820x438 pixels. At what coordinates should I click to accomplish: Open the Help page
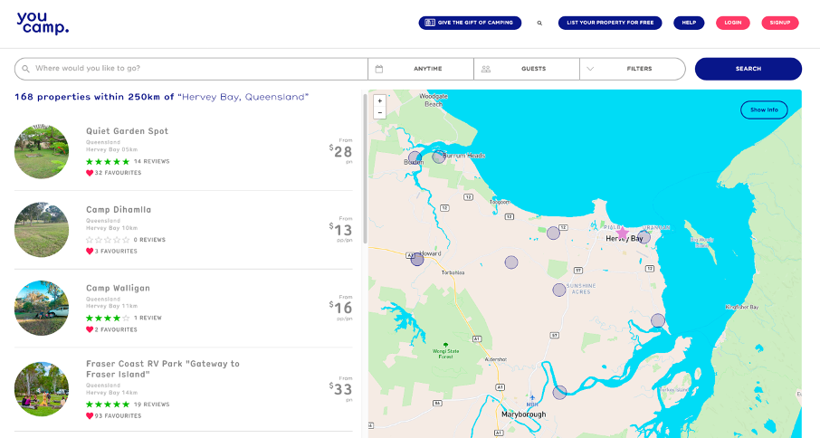[x=689, y=23]
